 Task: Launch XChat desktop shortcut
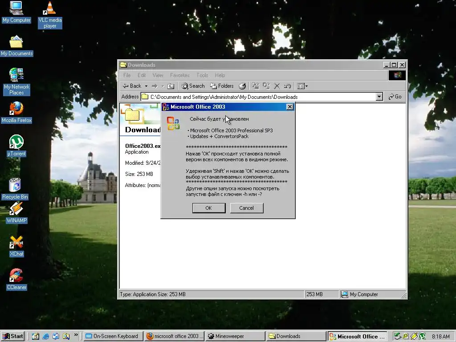point(16,246)
